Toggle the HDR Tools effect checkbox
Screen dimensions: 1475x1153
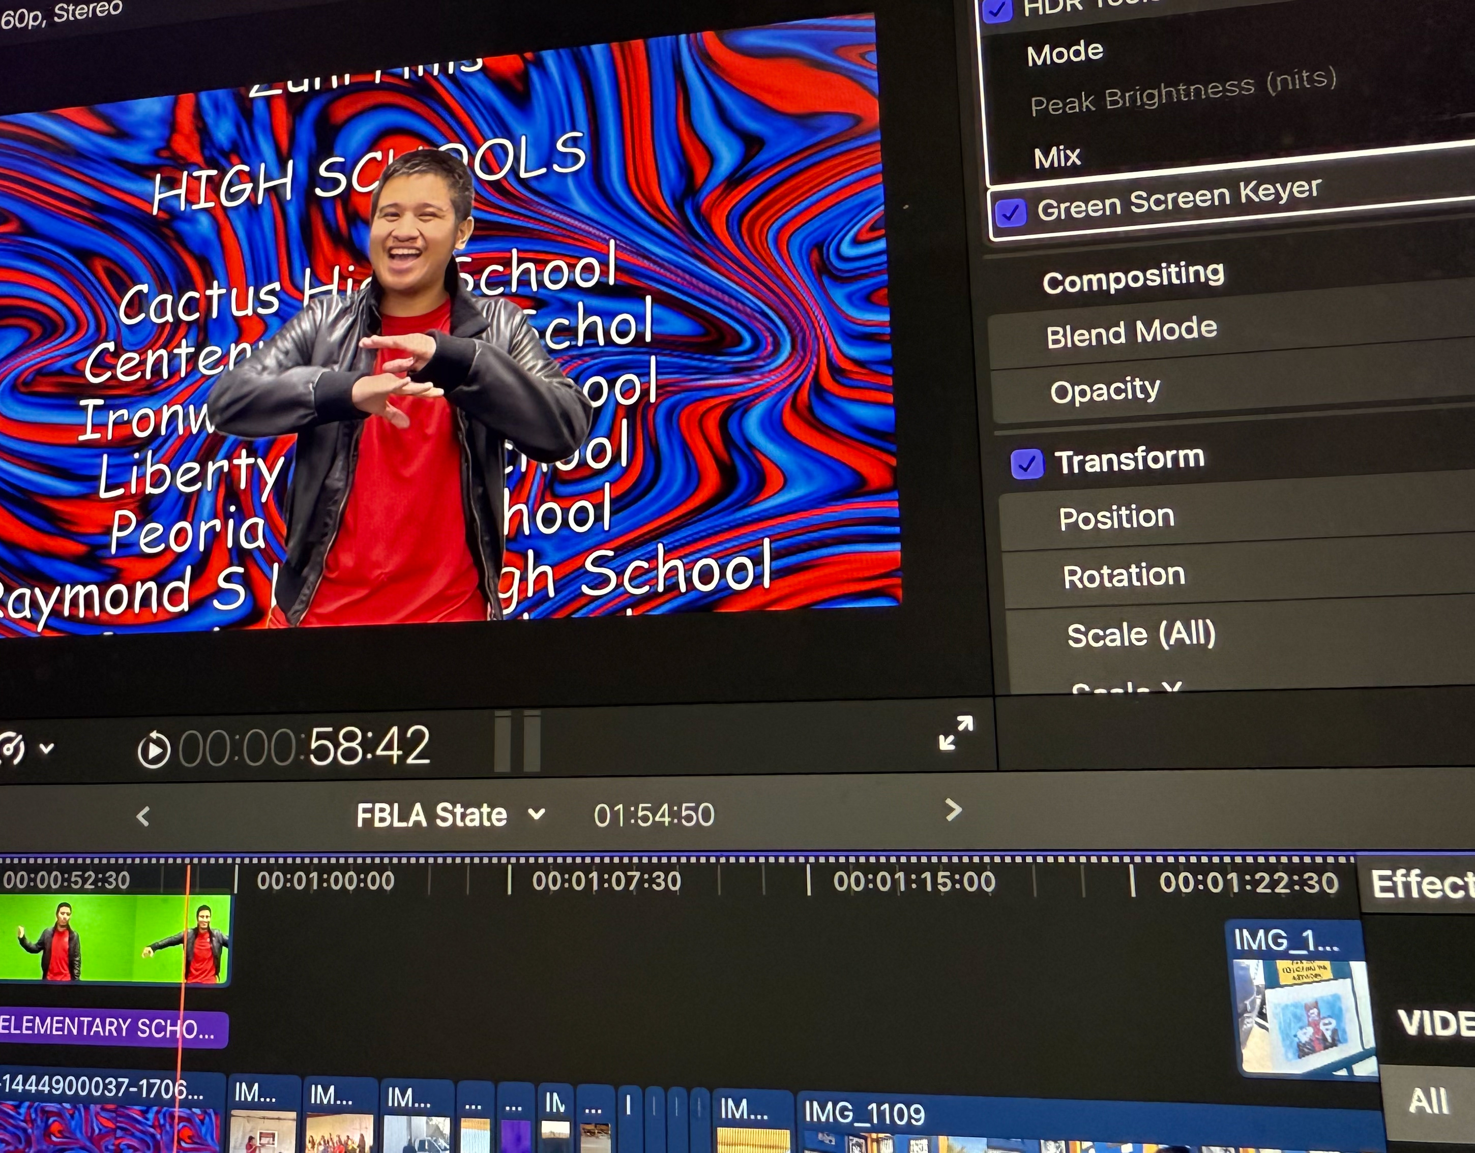point(997,10)
